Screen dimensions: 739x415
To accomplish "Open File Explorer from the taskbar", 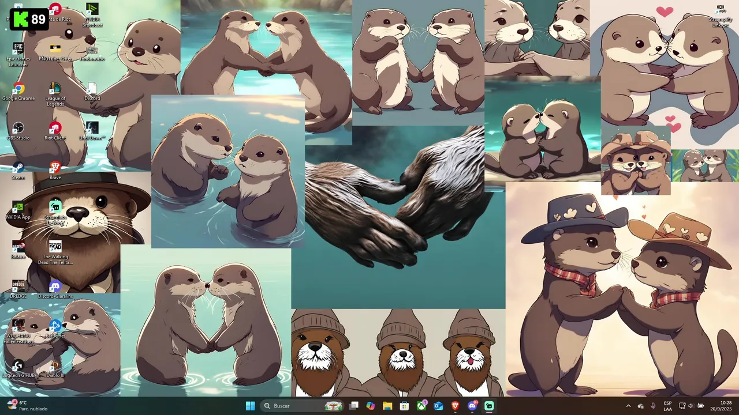I will coord(387,406).
